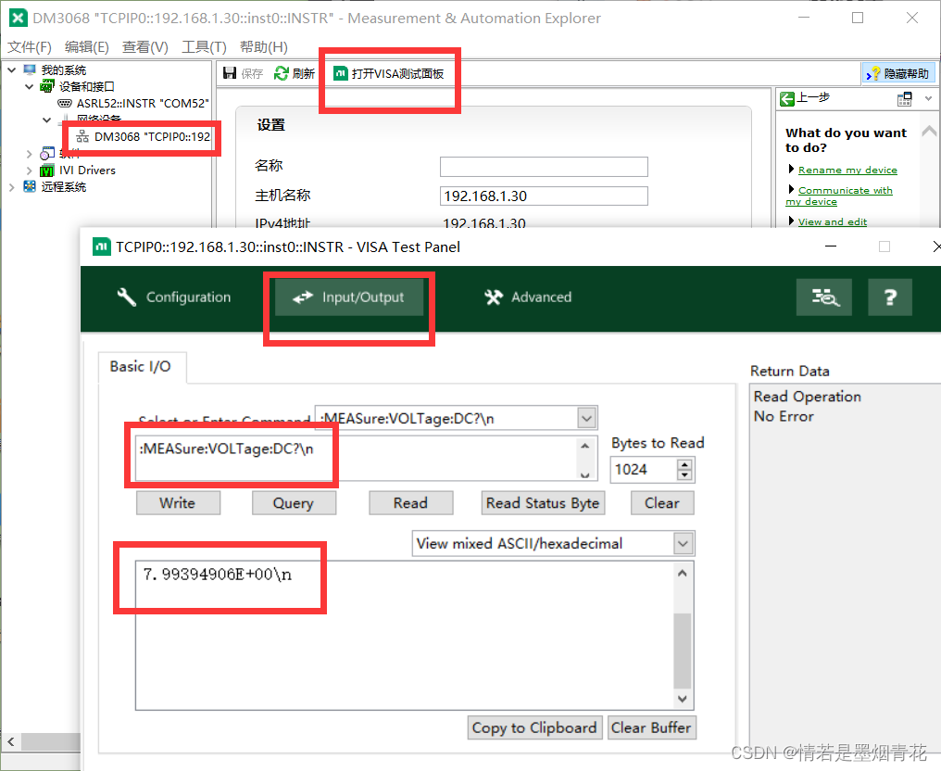
Task: Select the 我的系统 root item
Action: point(55,70)
